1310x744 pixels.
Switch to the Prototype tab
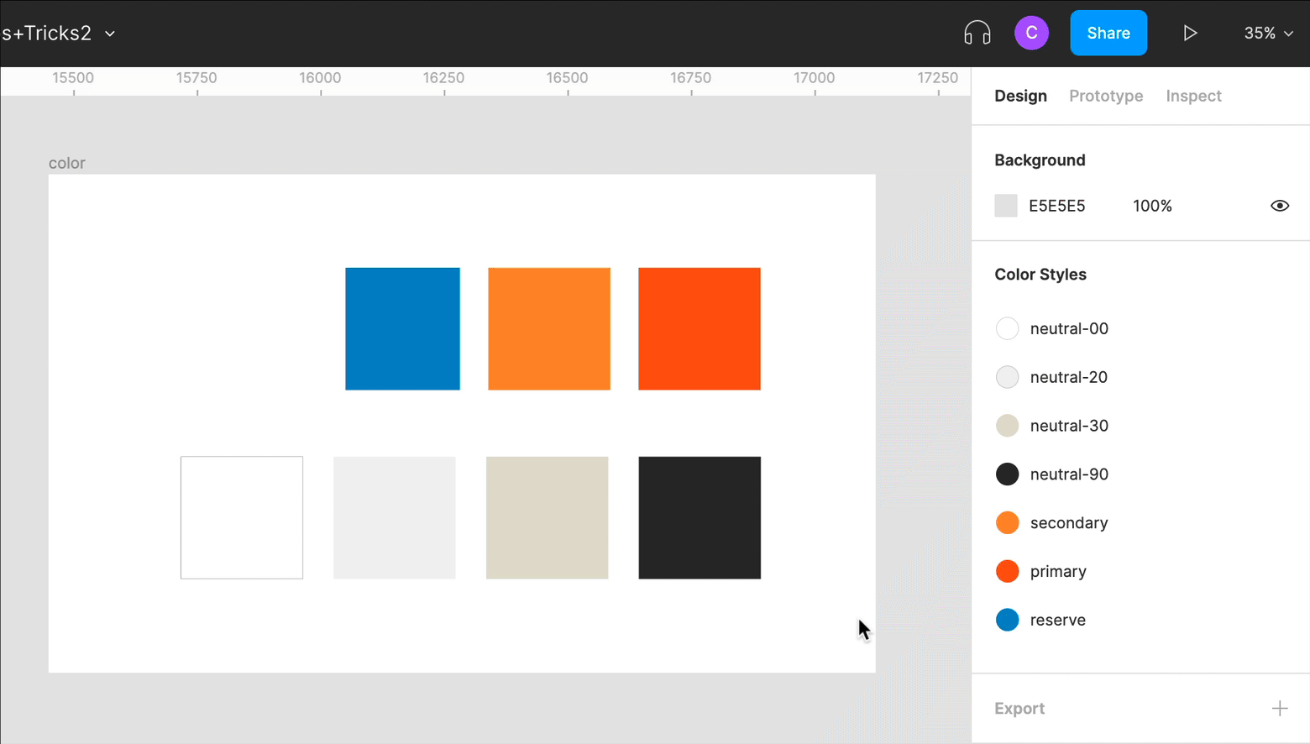pos(1105,96)
